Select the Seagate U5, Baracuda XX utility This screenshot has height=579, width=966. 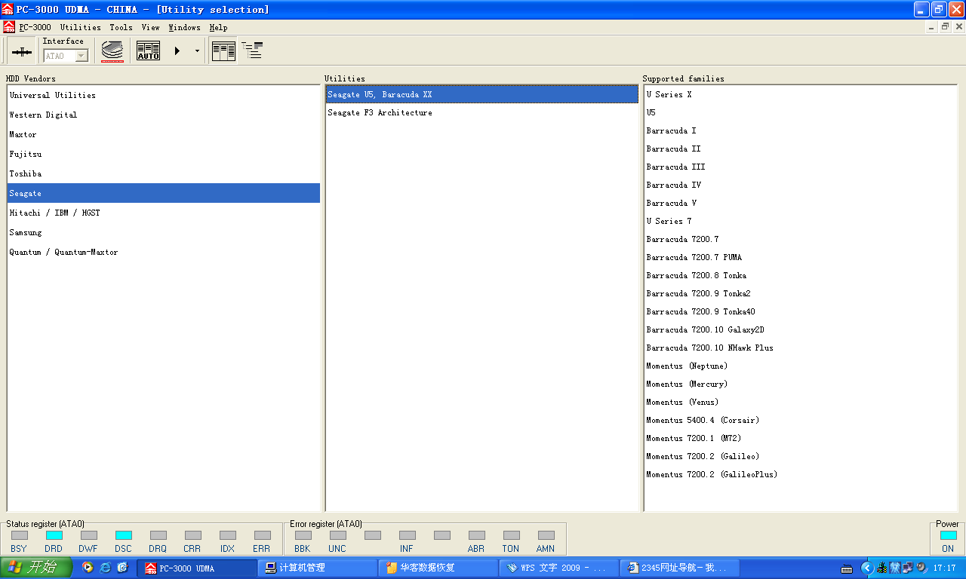coord(482,94)
